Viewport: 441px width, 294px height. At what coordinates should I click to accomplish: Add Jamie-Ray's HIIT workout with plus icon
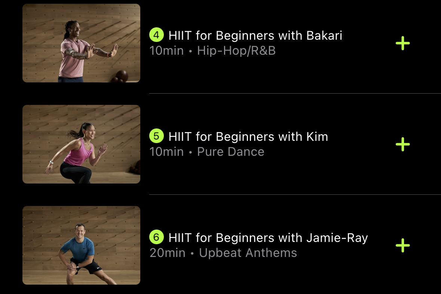pos(403,245)
